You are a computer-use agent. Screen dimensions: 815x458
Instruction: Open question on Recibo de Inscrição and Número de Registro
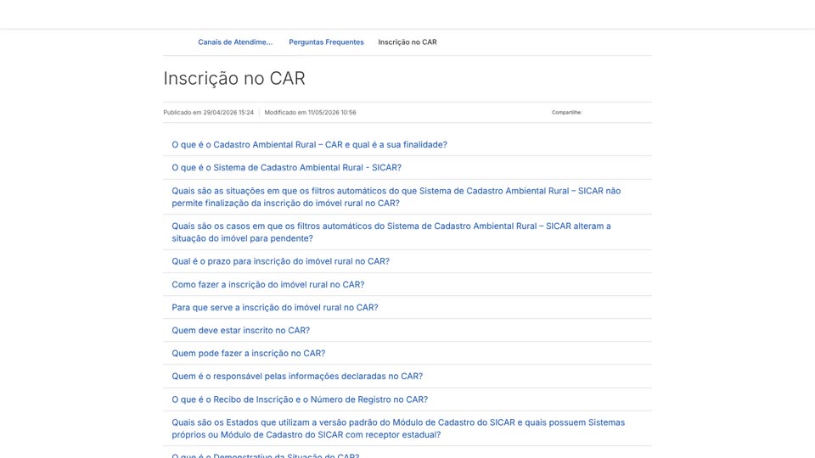[x=300, y=399]
